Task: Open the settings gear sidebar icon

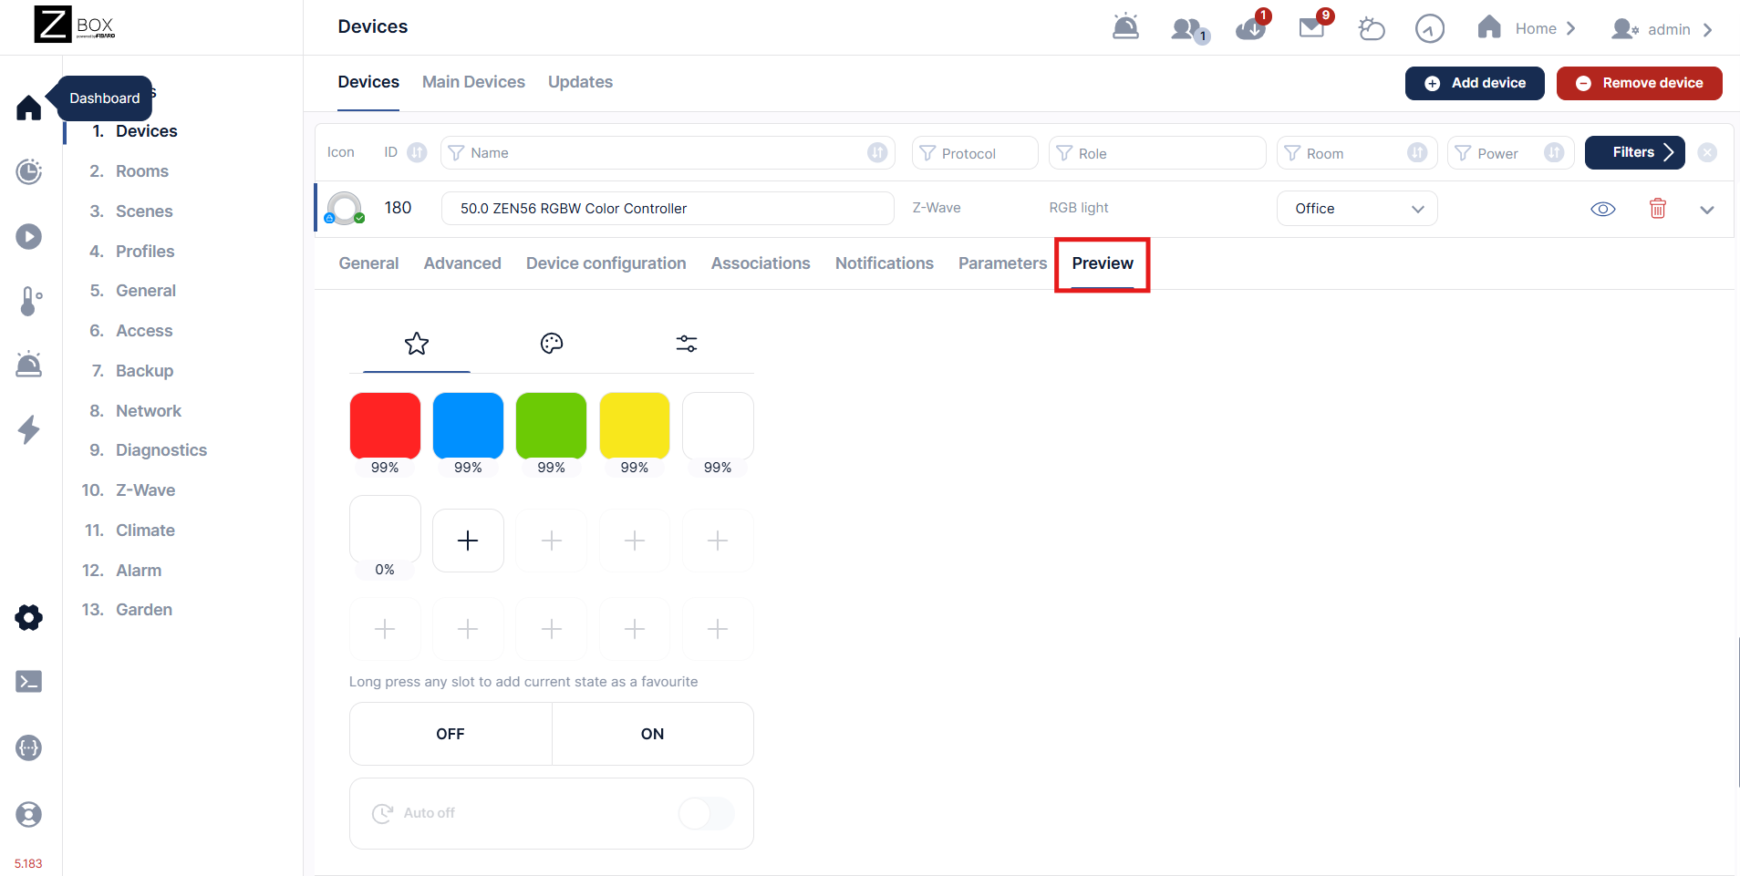Action: [29, 618]
